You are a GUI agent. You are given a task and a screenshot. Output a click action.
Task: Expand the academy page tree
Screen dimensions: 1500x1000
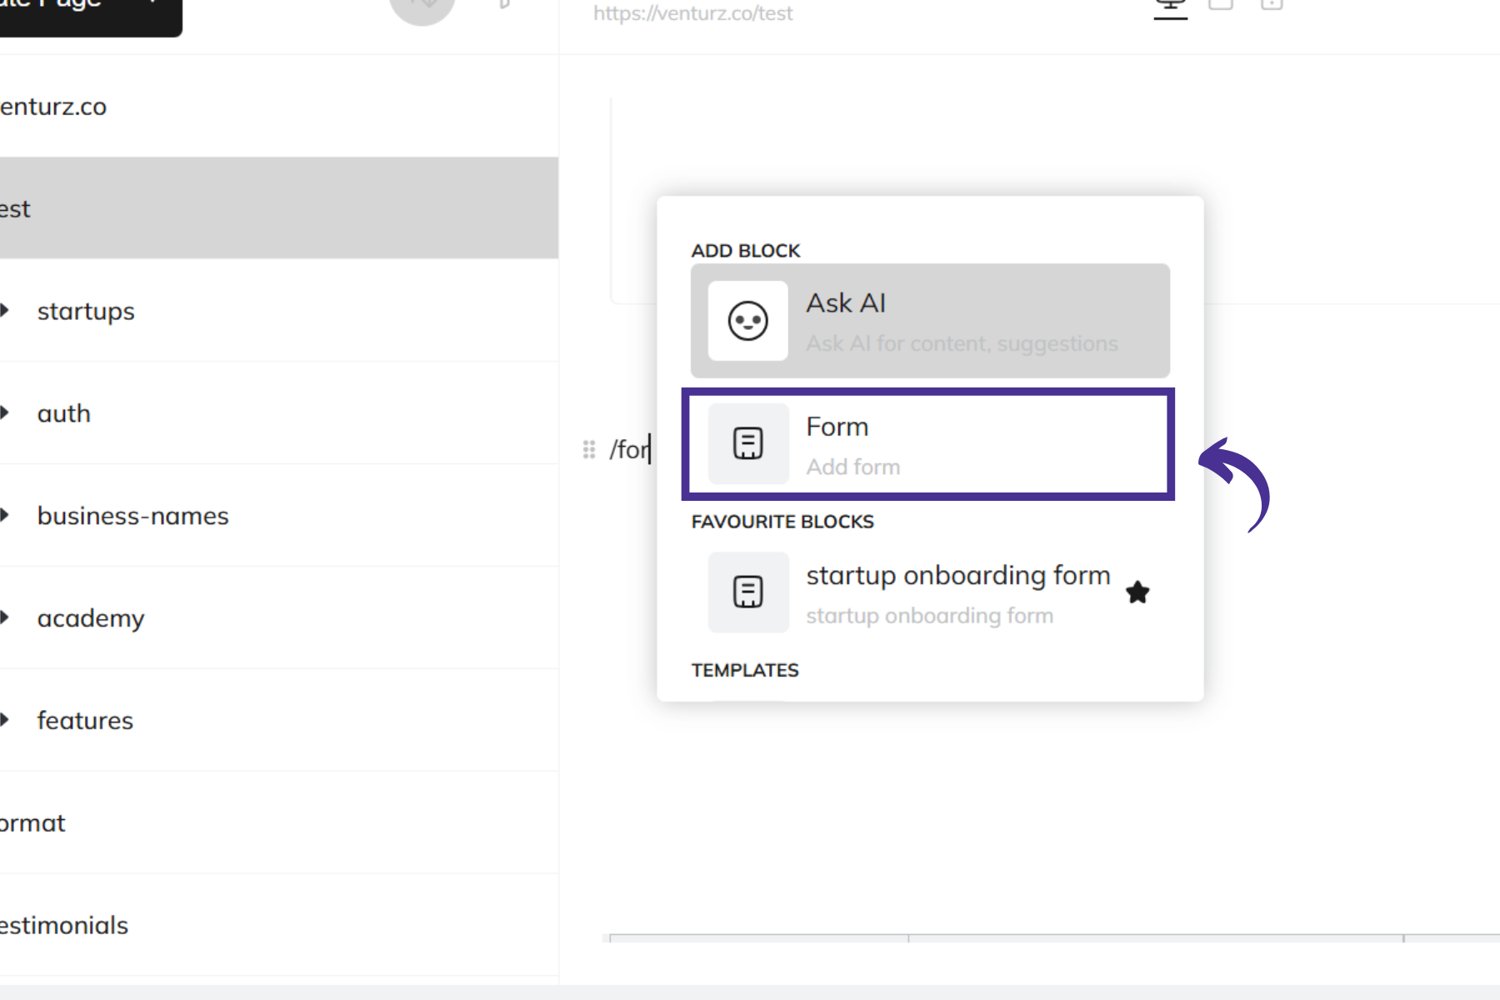tap(5, 618)
